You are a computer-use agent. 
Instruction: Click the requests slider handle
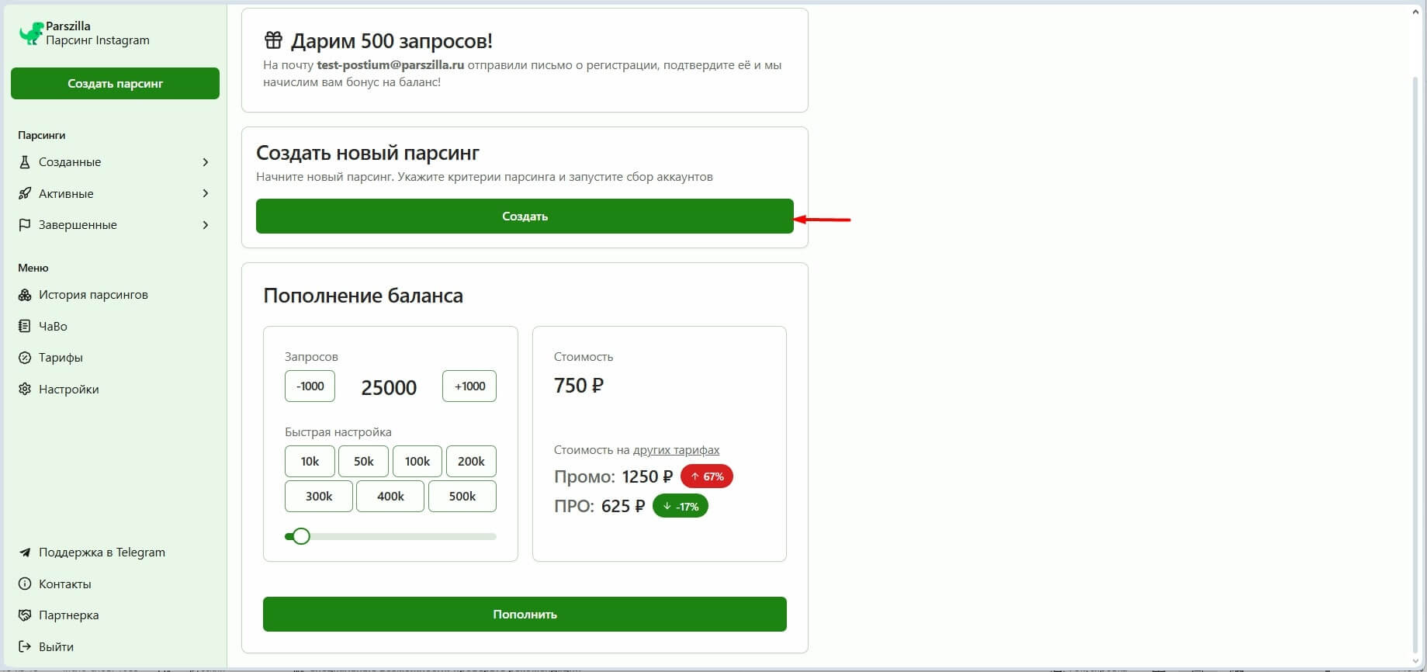click(x=301, y=536)
